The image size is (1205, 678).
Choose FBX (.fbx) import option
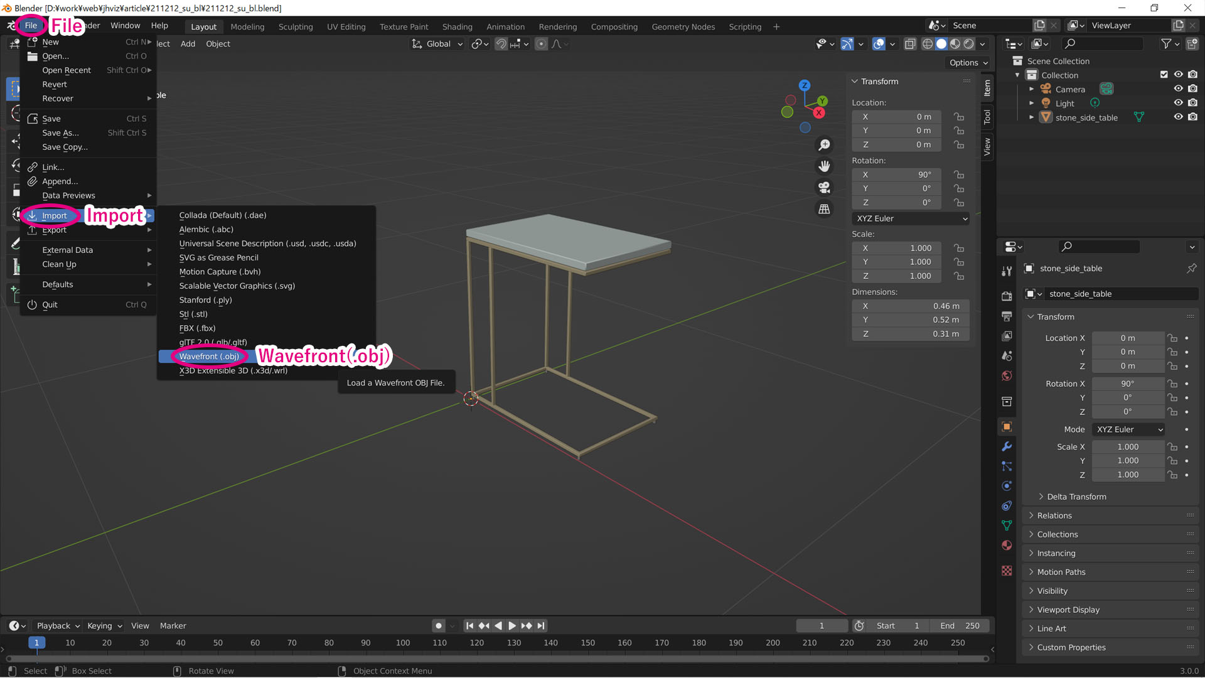pos(197,328)
